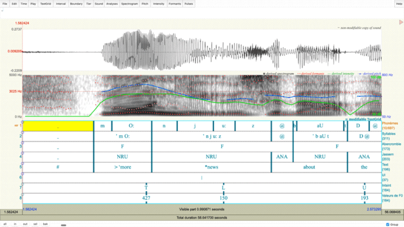Click the 'all' show-all button

pos(5,224)
